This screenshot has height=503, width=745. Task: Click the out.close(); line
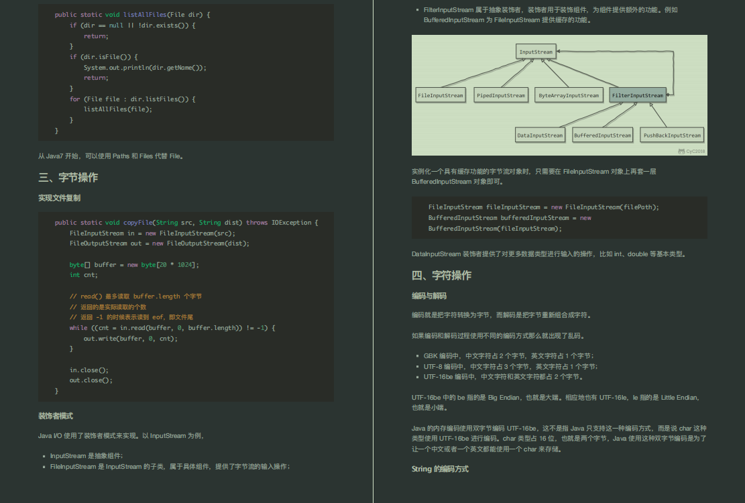(91, 380)
